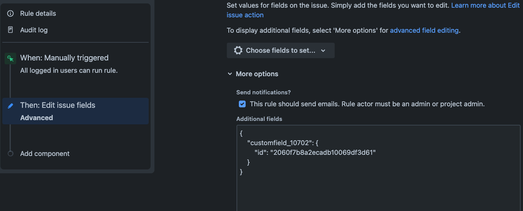Click the Add component circle node

click(10, 153)
